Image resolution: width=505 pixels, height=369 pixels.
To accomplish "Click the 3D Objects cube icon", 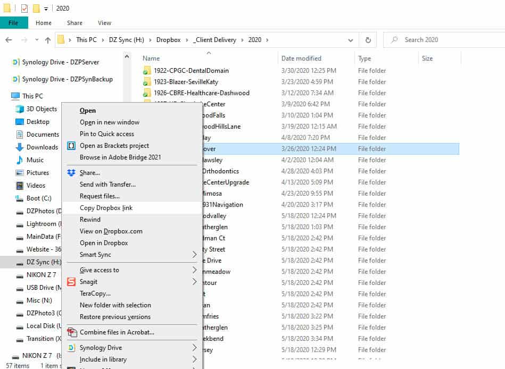I will (x=20, y=109).
